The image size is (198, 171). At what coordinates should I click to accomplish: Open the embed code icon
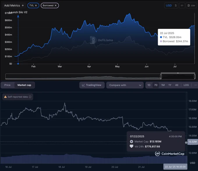coord(182,6)
